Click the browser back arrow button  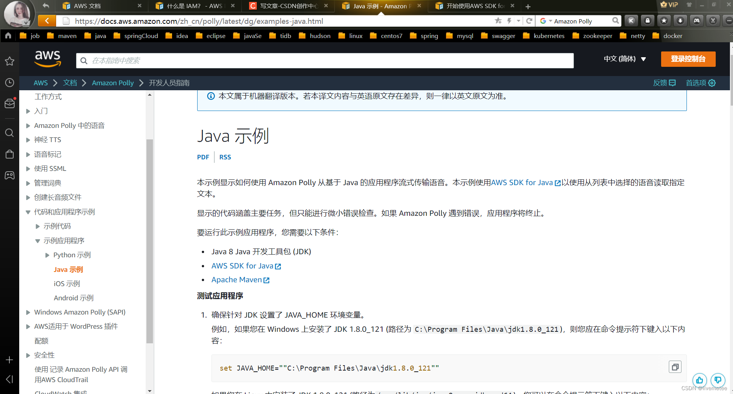[x=47, y=21]
